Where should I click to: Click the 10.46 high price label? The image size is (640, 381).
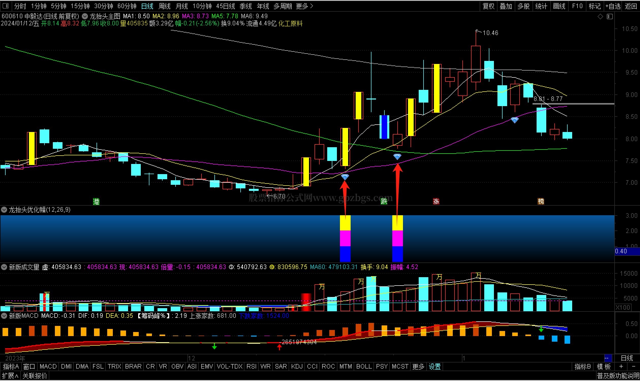pyautogui.click(x=490, y=33)
